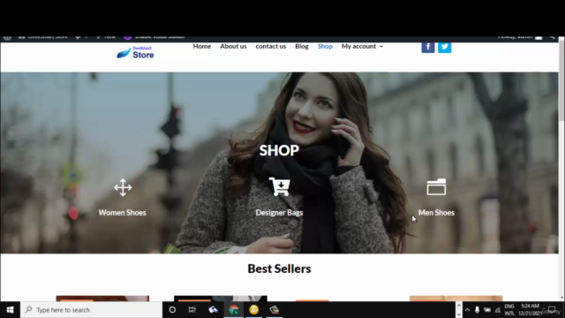Click the Women Shoes category link
This screenshot has width=565, height=318.
point(122,213)
